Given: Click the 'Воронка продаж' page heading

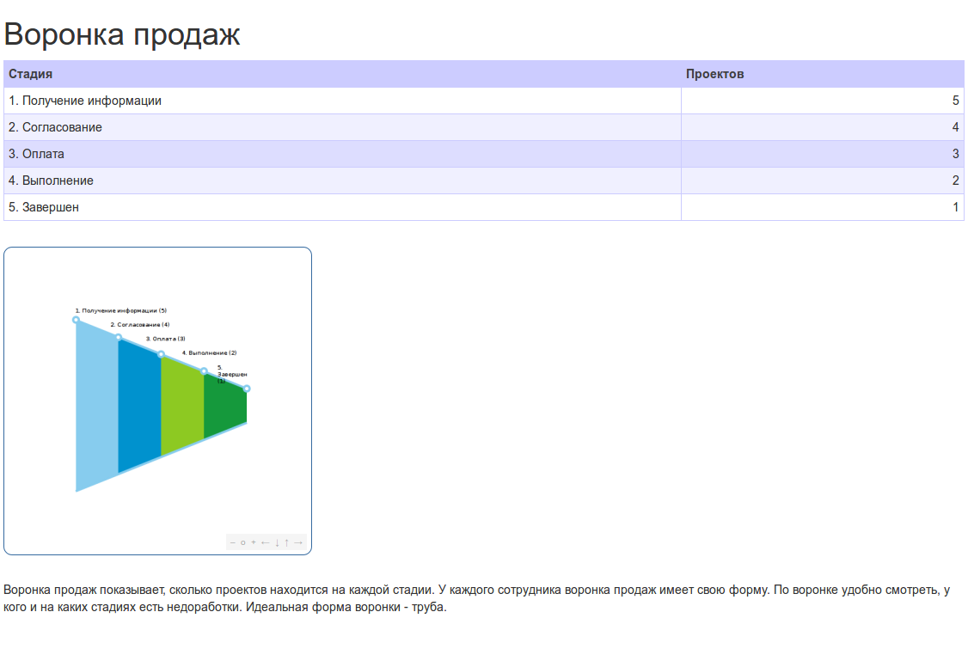Looking at the screenshot, I should pyautogui.click(x=121, y=34).
